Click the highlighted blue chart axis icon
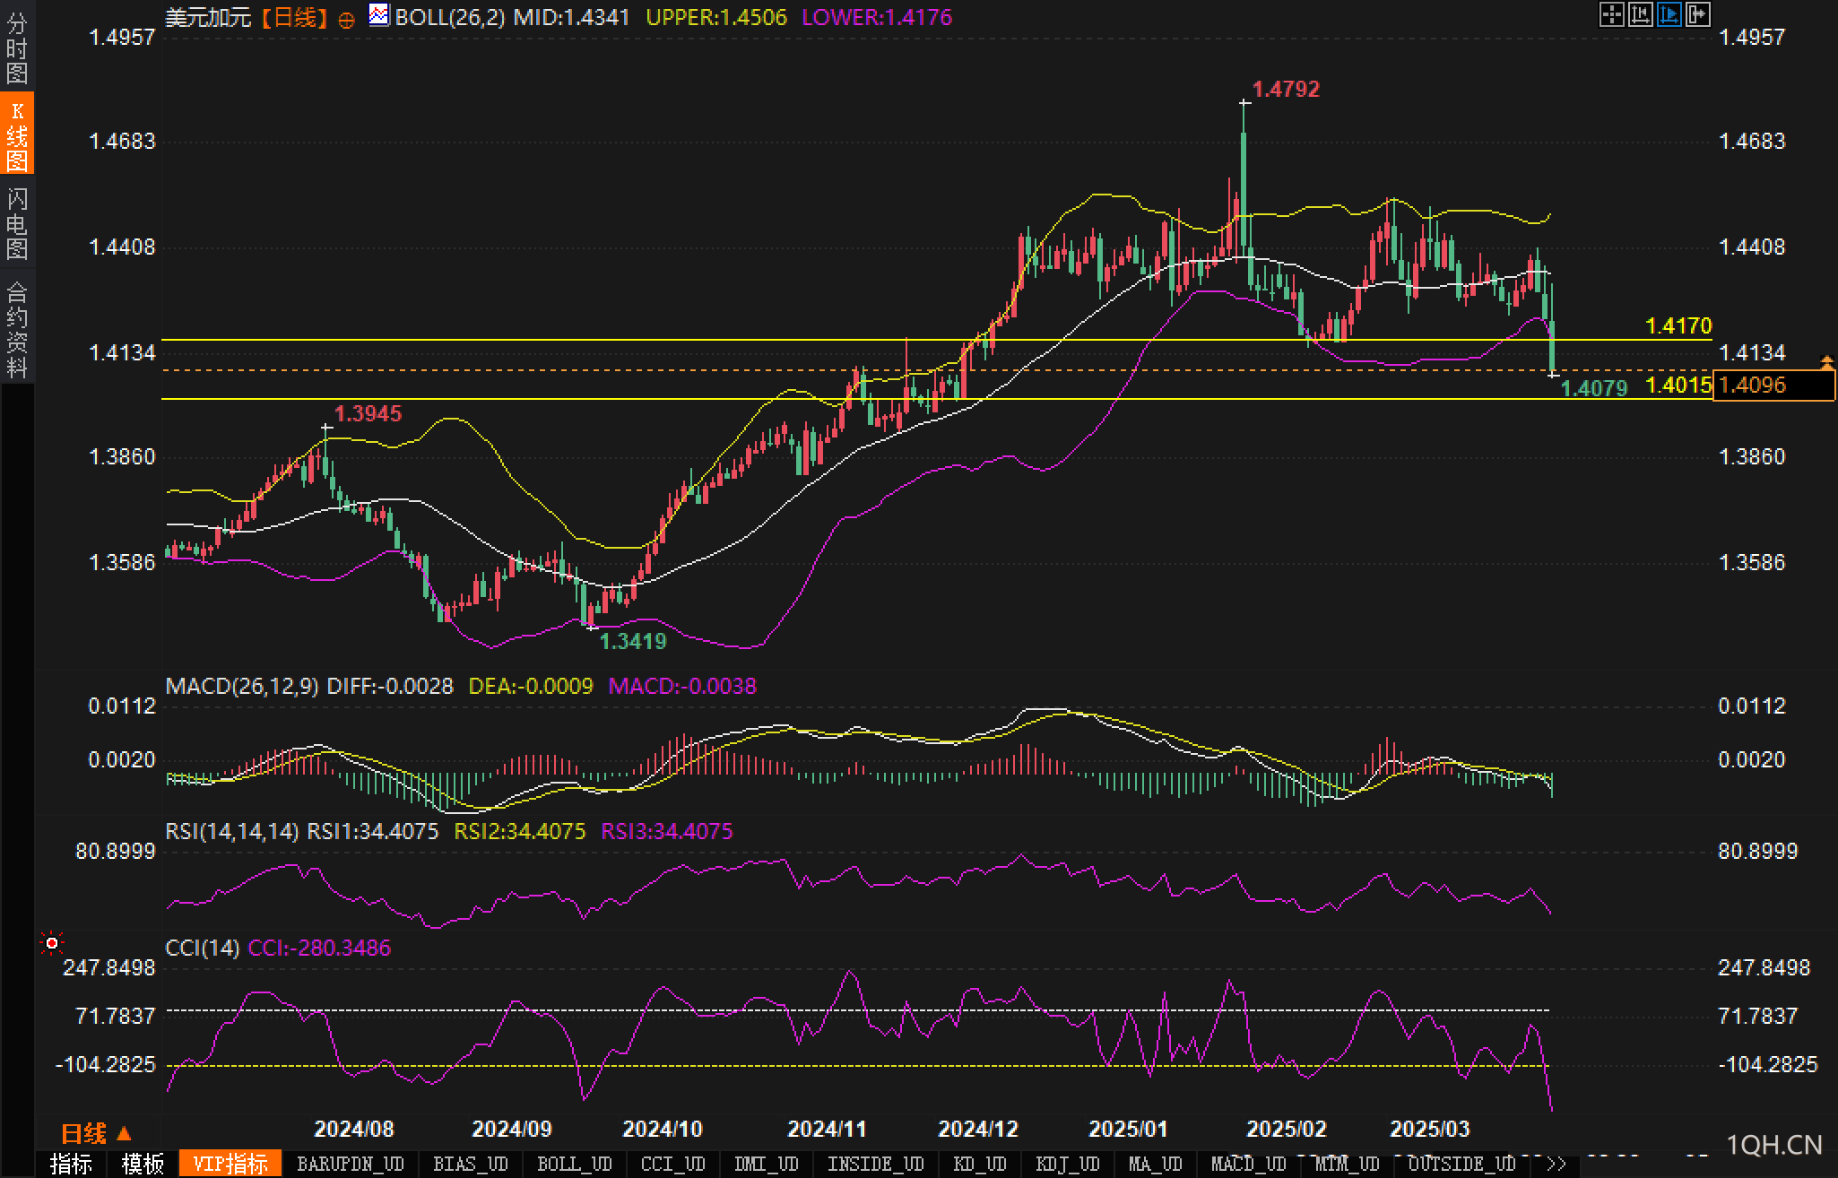1838x1178 pixels. 1669,14
